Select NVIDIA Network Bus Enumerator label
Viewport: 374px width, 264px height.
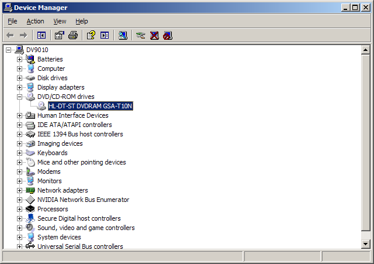83,200
